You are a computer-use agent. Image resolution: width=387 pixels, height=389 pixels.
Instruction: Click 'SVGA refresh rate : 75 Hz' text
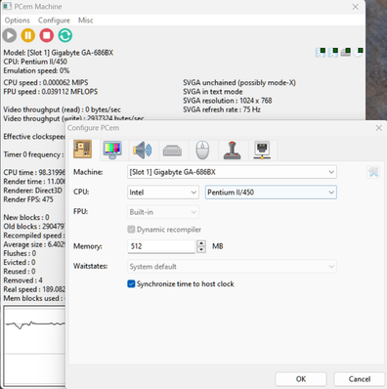click(222, 109)
